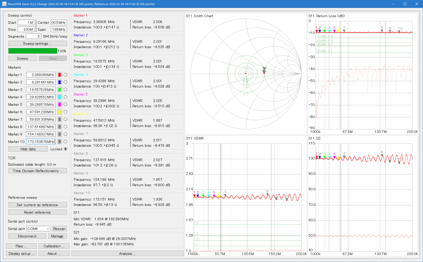Screen dimensions: 423x262
Task: Click the Span frequency field
Action: coord(59,29)
